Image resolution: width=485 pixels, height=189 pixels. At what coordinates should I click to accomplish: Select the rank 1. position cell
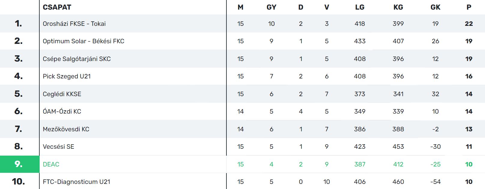(19, 23)
